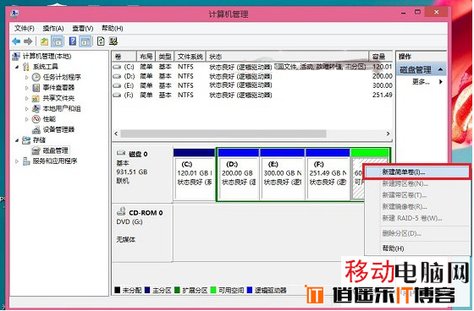The image size is (474, 311).
Task: Click the Forward arrow toolbar icon
Action: pyautogui.click(x=28, y=41)
